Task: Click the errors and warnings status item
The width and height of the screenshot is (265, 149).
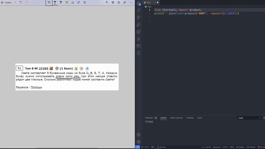Action: tap(145, 147)
